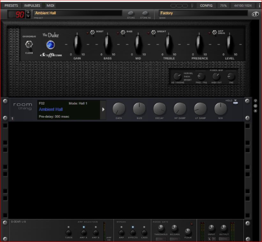Viewport: 262px width, 242px height.
Task: Remove the room thing unit with X icon
Action: point(256,111)
